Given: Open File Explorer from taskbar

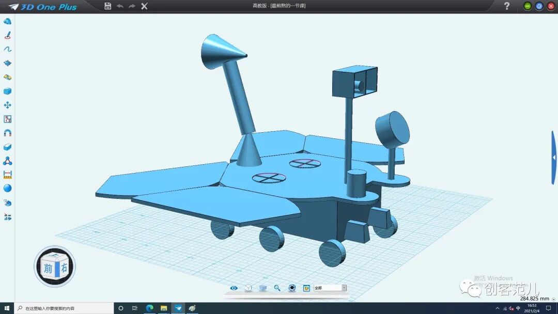Looking at the screenshot, I should point(164,308).
